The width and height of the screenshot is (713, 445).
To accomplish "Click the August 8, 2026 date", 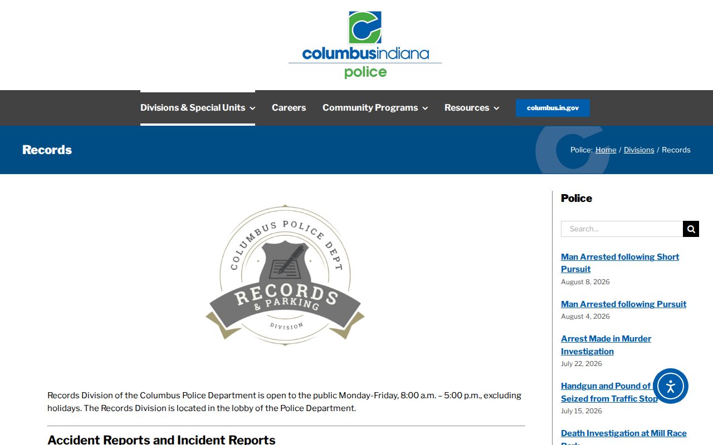I will (585, 282).
